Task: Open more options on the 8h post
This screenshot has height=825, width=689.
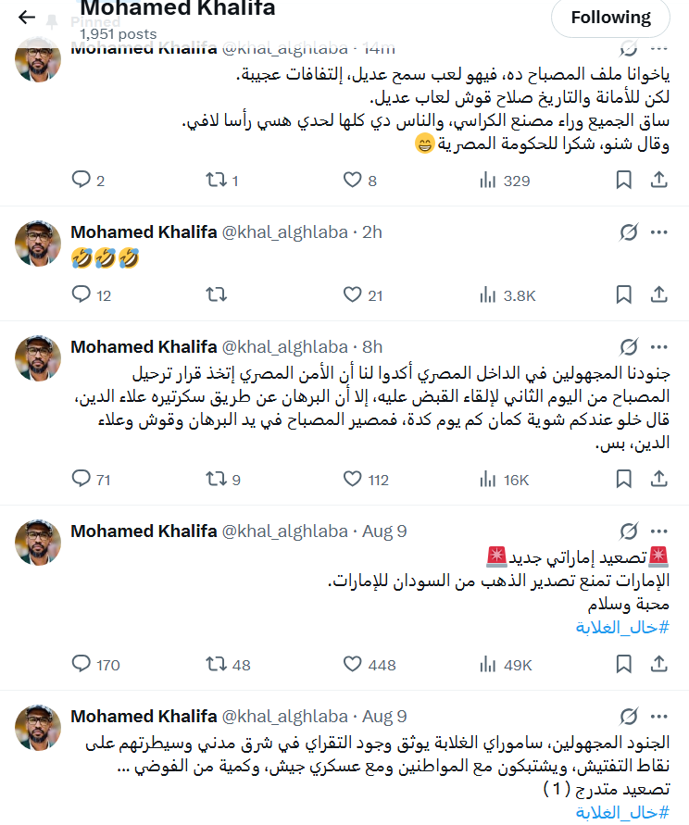Action: pyautogui.click(x=659, y=347)
